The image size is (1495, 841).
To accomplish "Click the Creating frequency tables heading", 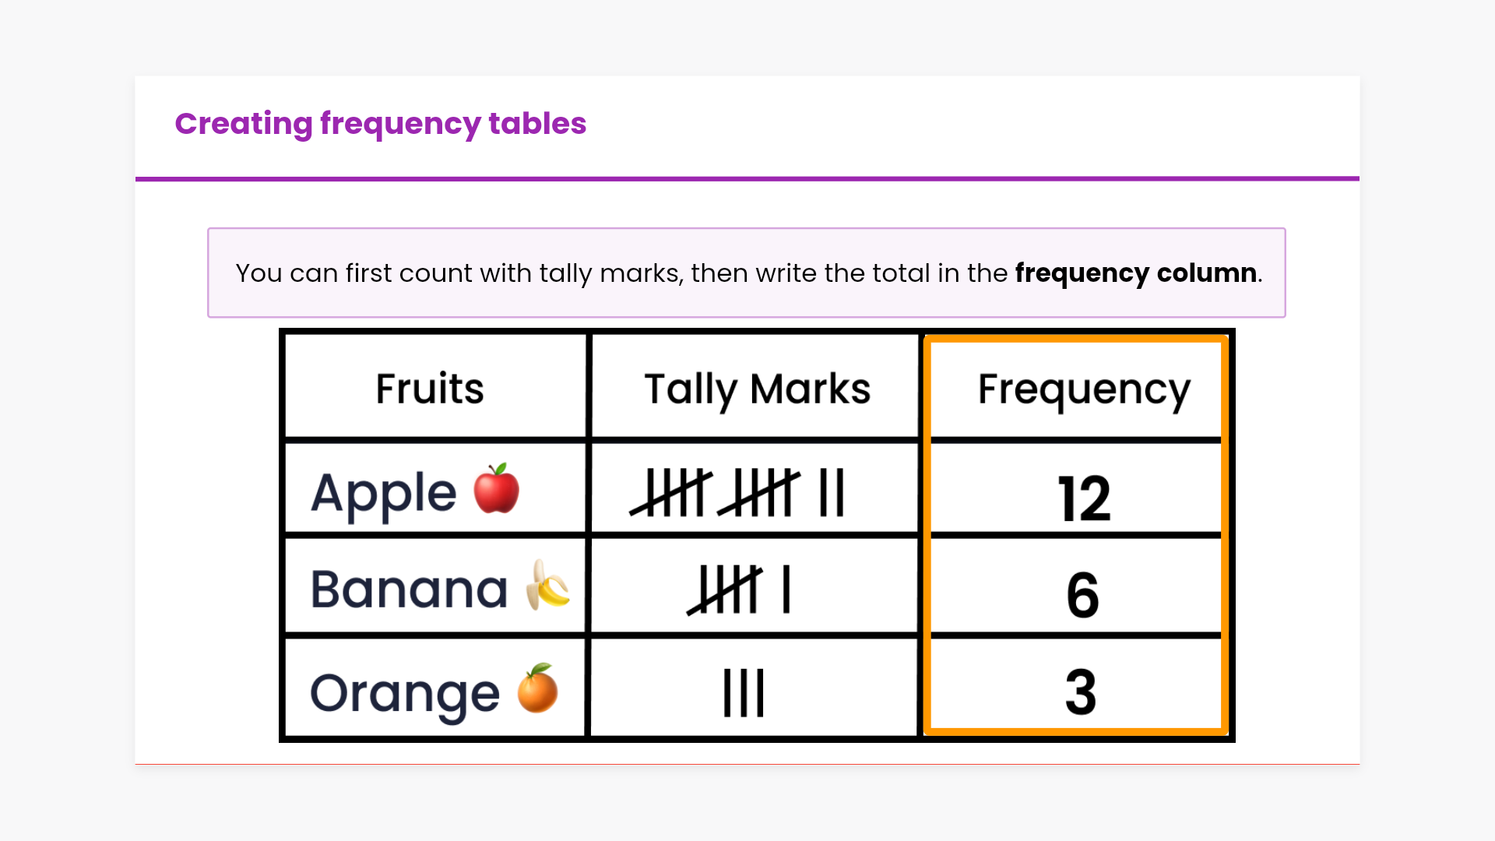I will (380, 124).
